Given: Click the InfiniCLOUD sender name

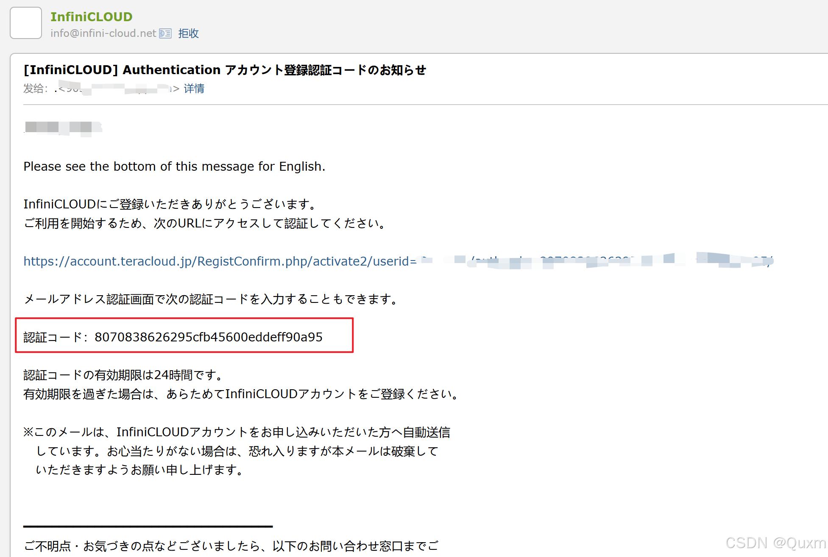Looking at the screenshot, I should click(91, 17).
